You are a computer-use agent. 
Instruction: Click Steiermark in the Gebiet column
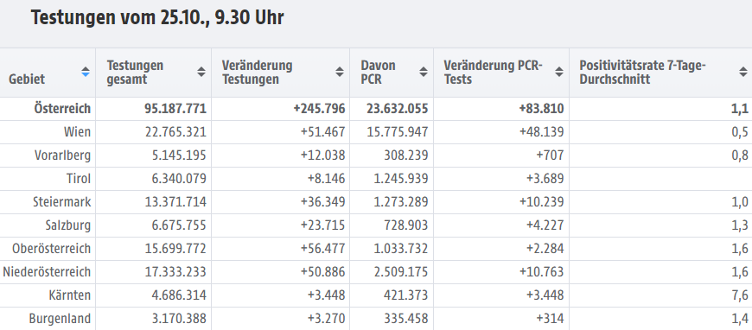62,202
